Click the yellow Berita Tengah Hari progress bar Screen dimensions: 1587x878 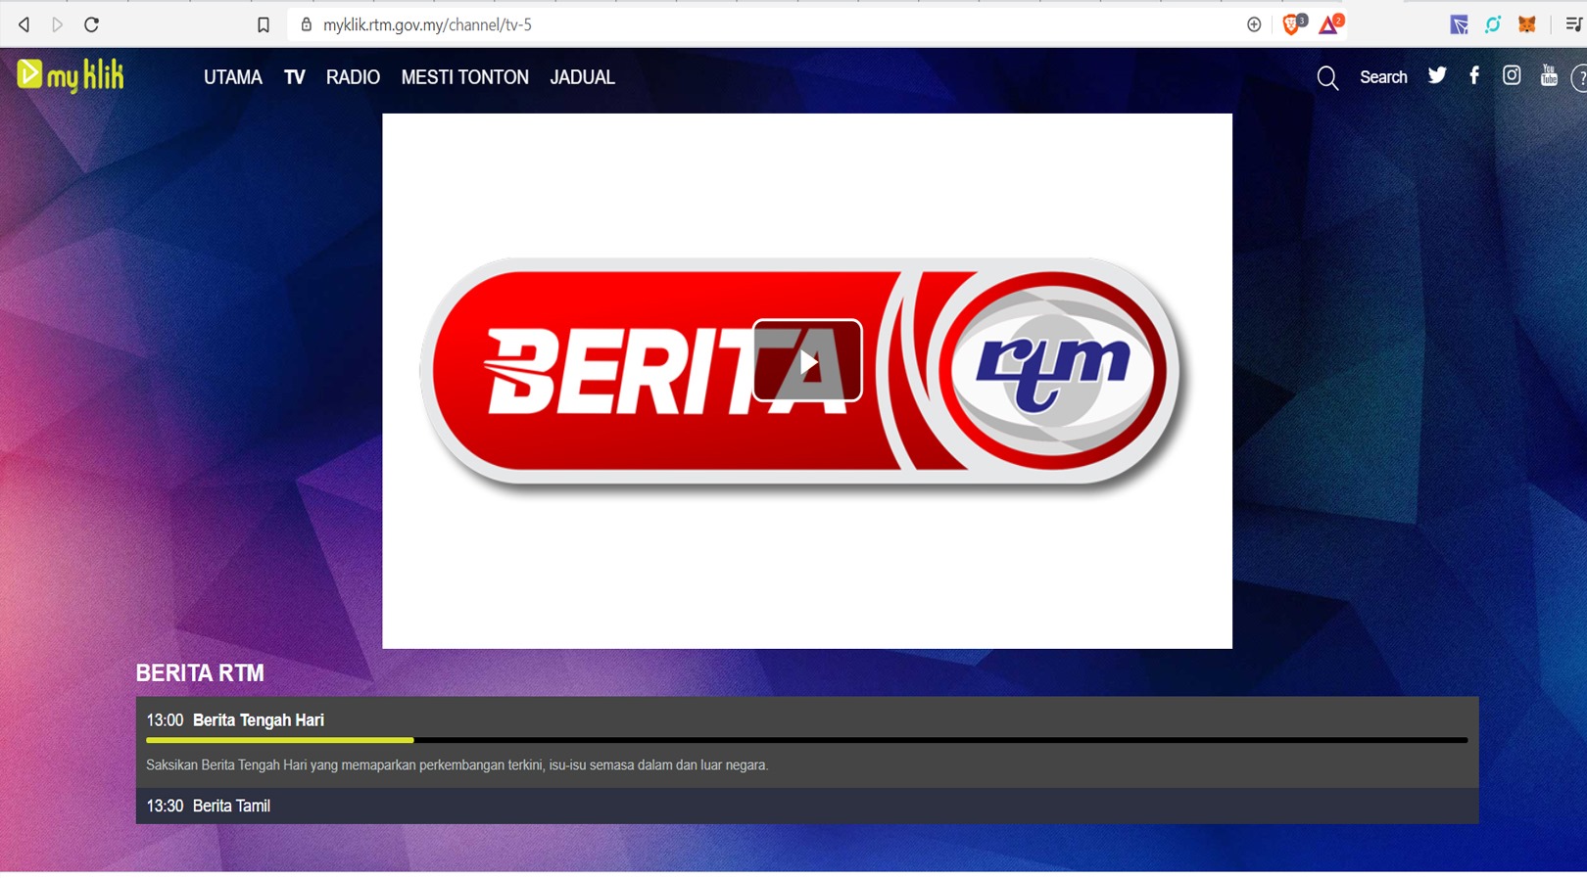click(280, 740)
